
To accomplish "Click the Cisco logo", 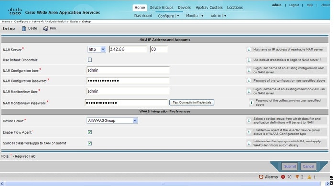I will coord(15,11).
